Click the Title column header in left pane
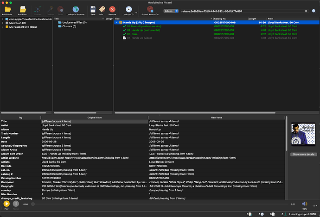 click(79, 19)
